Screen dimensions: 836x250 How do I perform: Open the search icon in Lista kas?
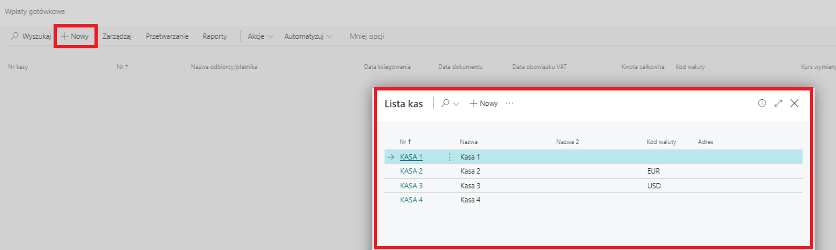click(x=445, y=103)
